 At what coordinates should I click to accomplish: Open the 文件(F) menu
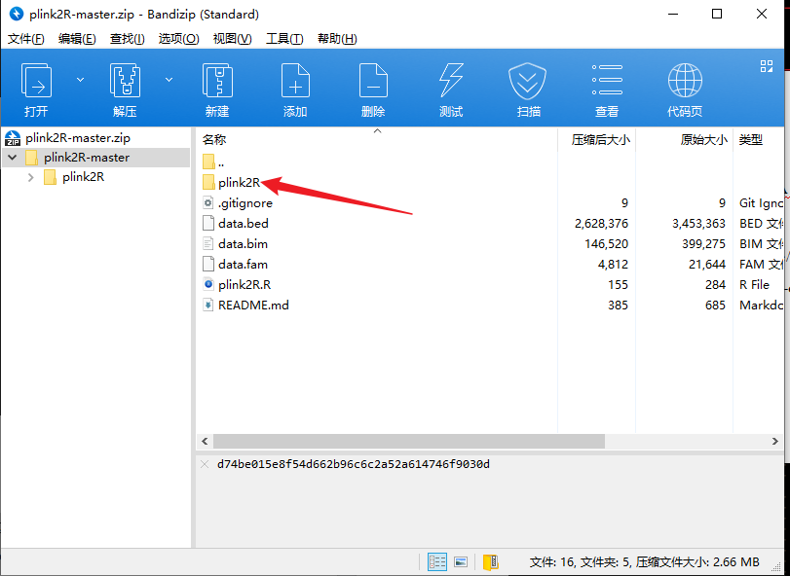[x=26, y=39]
